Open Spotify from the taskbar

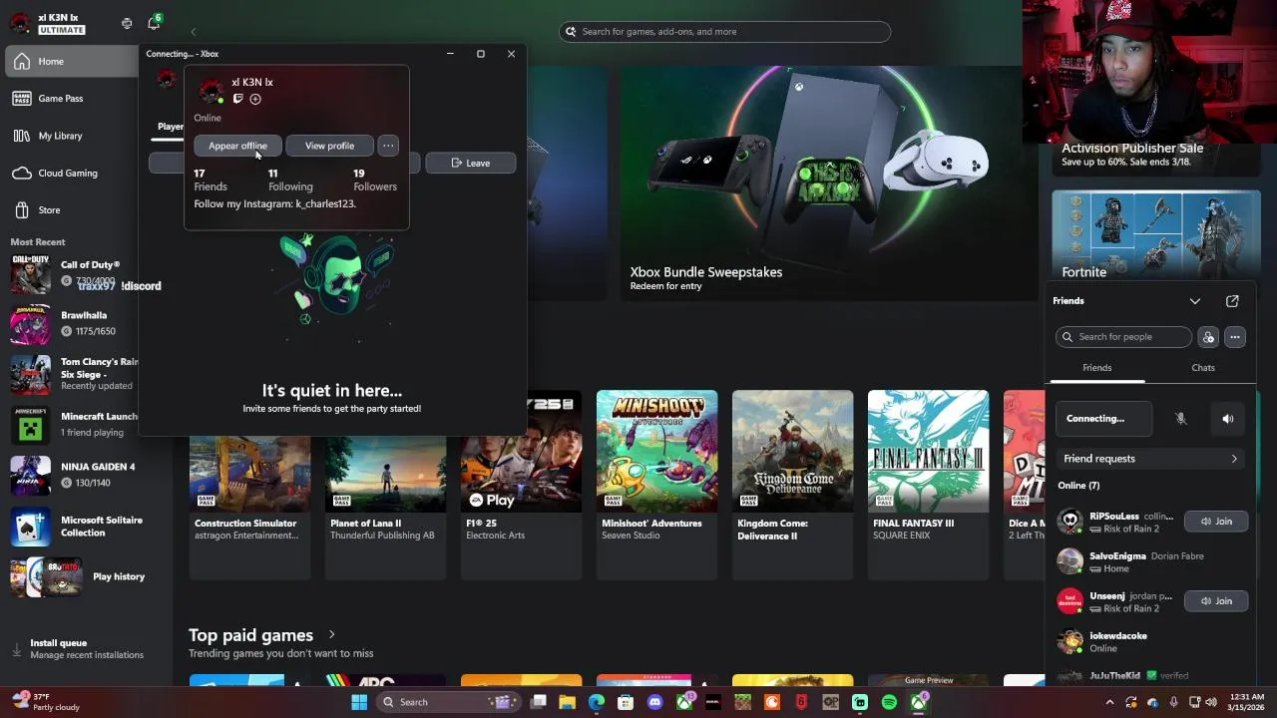pyautogui.click(x=889, y=702)
